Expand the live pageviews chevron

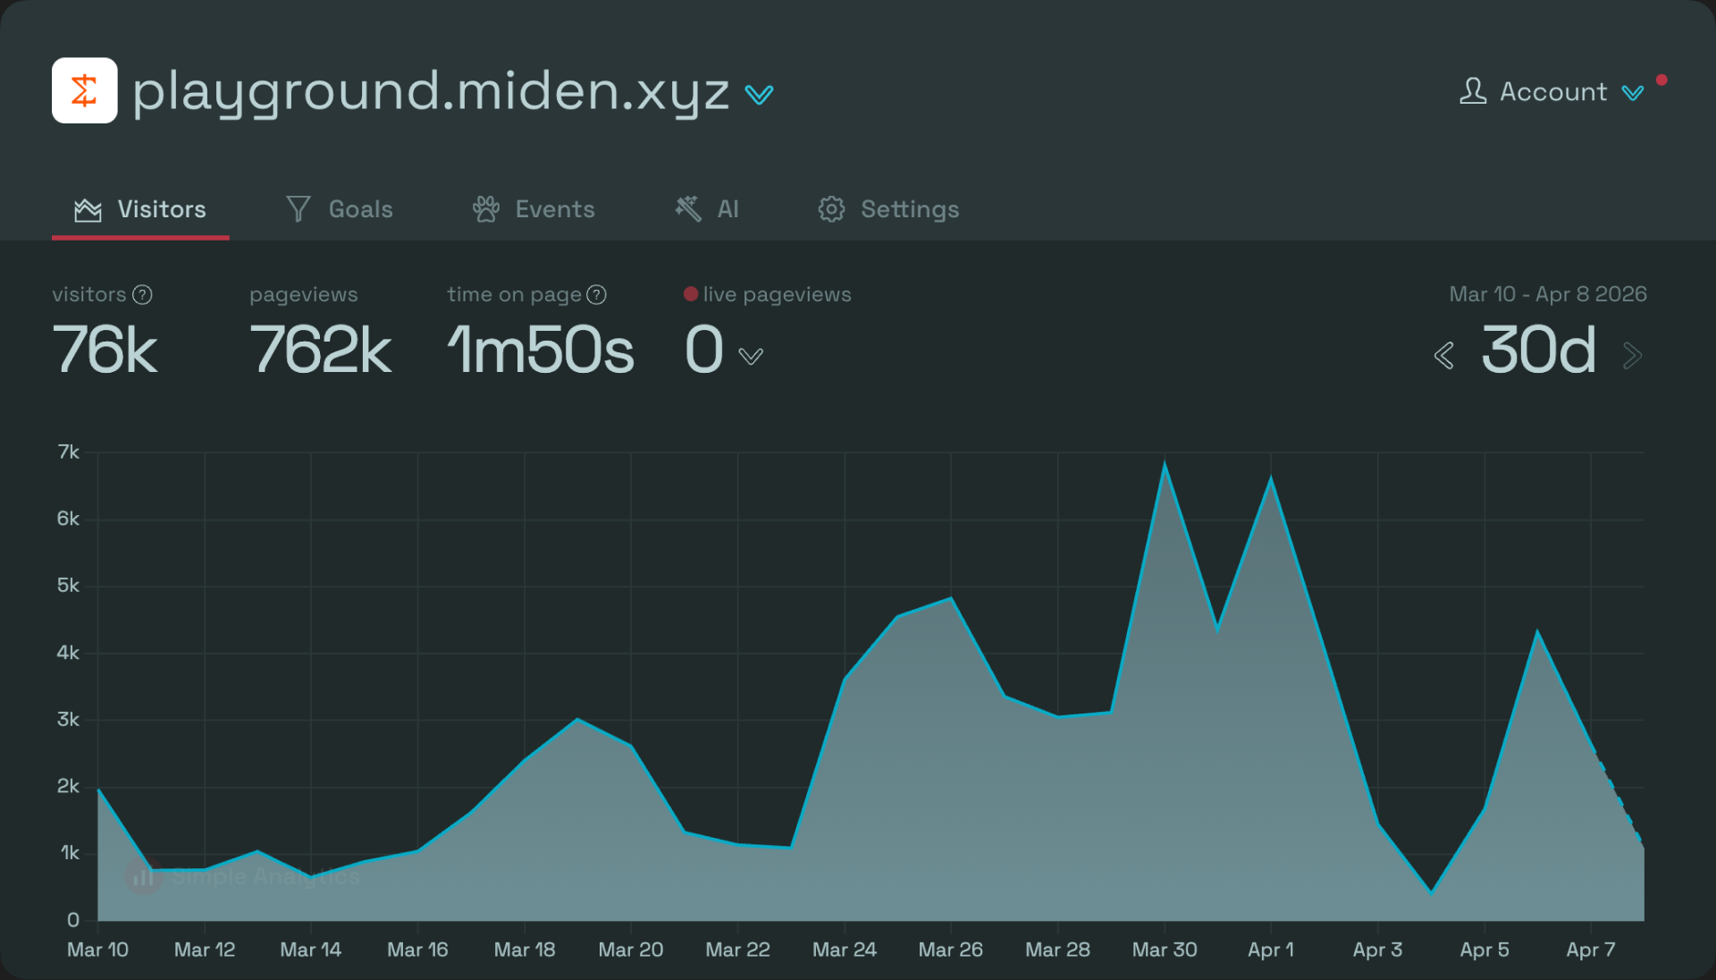coord(751,355)
